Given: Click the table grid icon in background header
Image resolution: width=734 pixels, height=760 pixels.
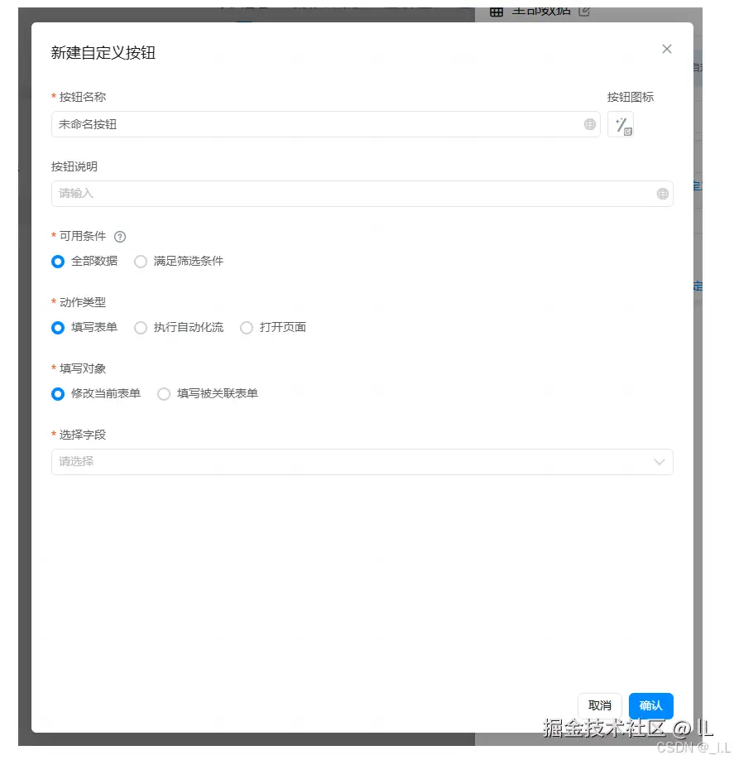Looking at the screenshot, I should [497, 12].
